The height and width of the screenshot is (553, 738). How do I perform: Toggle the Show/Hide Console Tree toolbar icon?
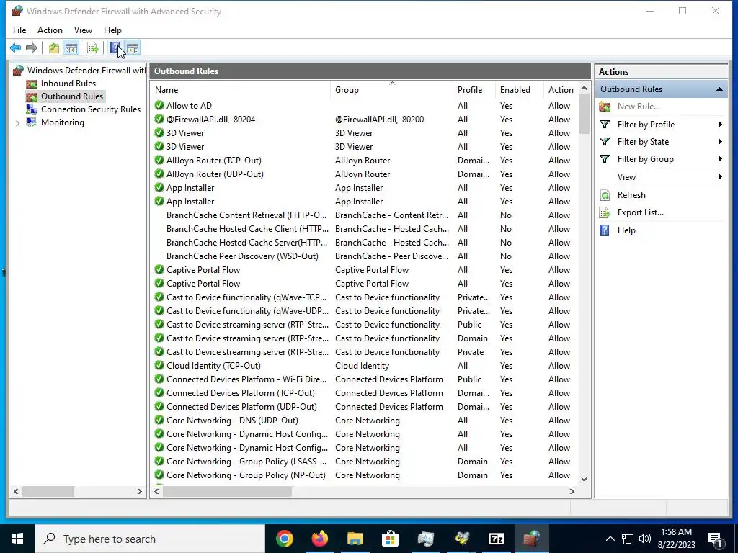[71, 48]
